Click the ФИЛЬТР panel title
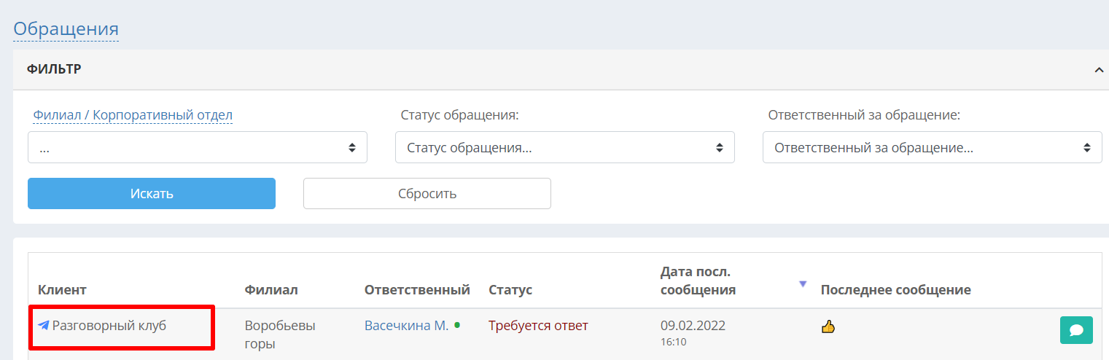 (x=54, y=69)
